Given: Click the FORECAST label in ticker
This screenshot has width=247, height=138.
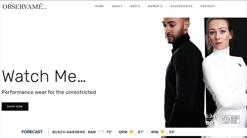Looking at the screenshot, I should point(32,132).
